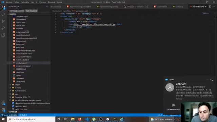Click the cursohtml breadcrumb segment

coord(67,11)
